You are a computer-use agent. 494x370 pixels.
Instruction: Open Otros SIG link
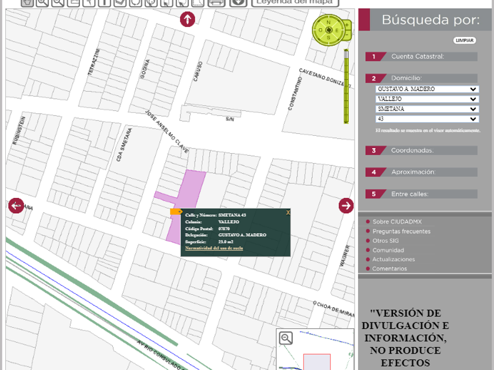click(x=386, y=241)
